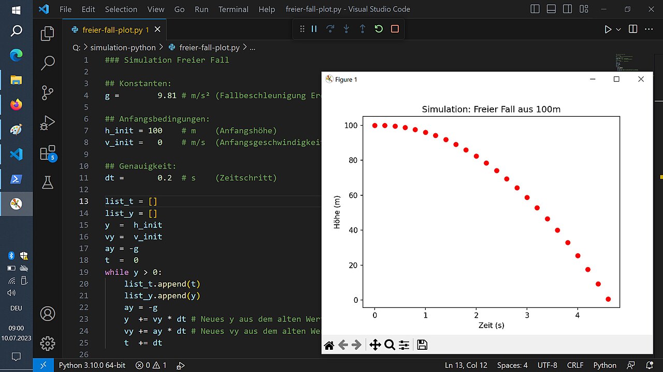
Task: Open the run button dropdown arrow
Action: click(618, 30)
